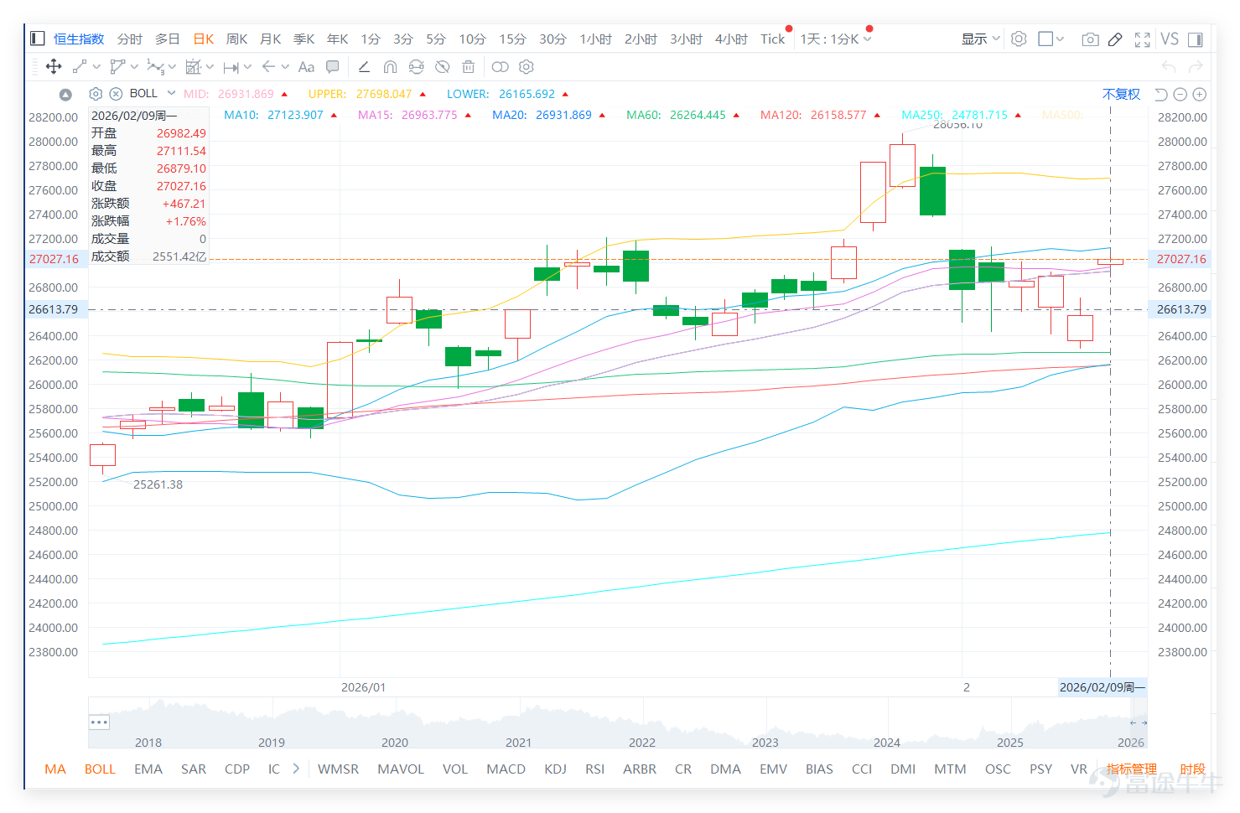Switch to 周K weekly tab

point(237,39)
